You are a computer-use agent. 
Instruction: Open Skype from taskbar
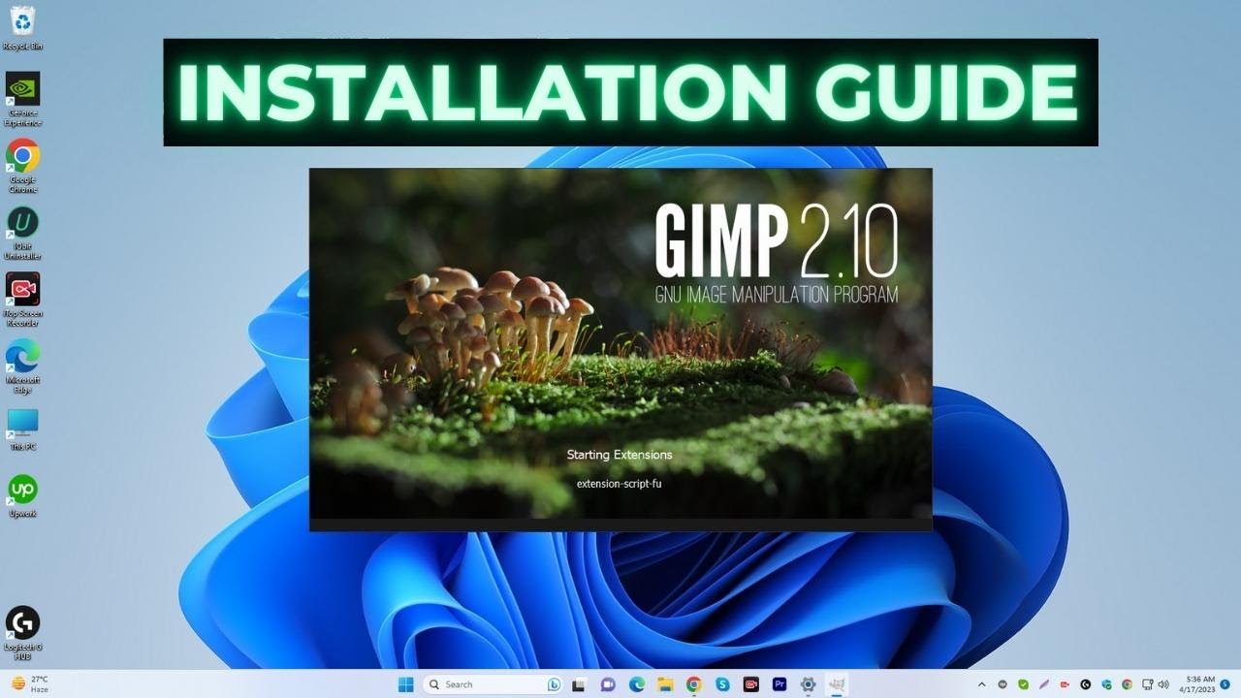coord(722,684)
